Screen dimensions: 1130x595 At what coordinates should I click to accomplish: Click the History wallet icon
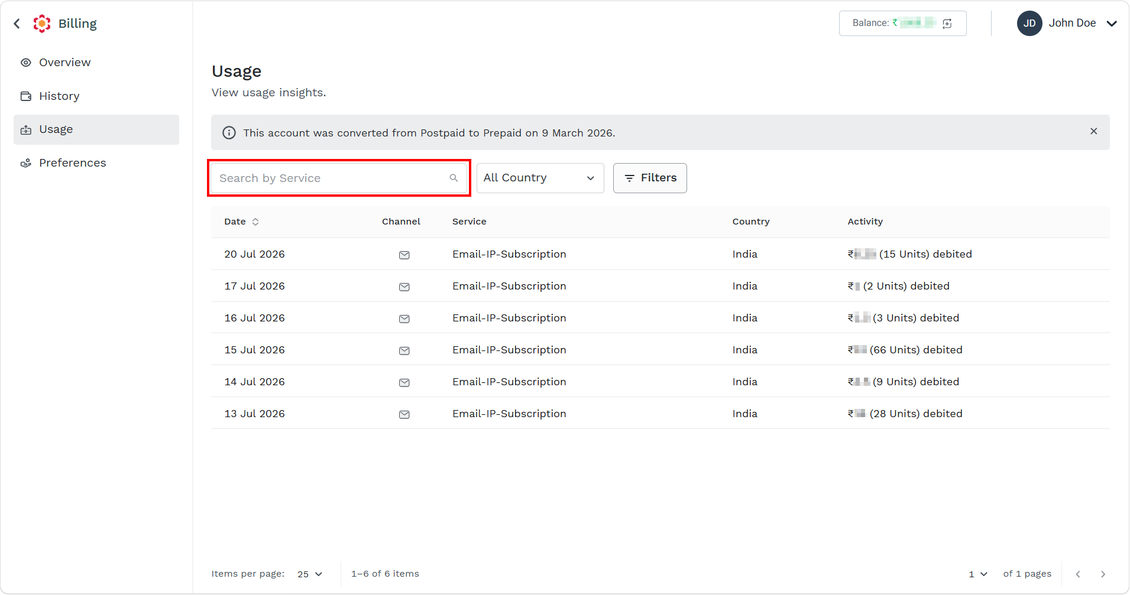coord(26,96)
